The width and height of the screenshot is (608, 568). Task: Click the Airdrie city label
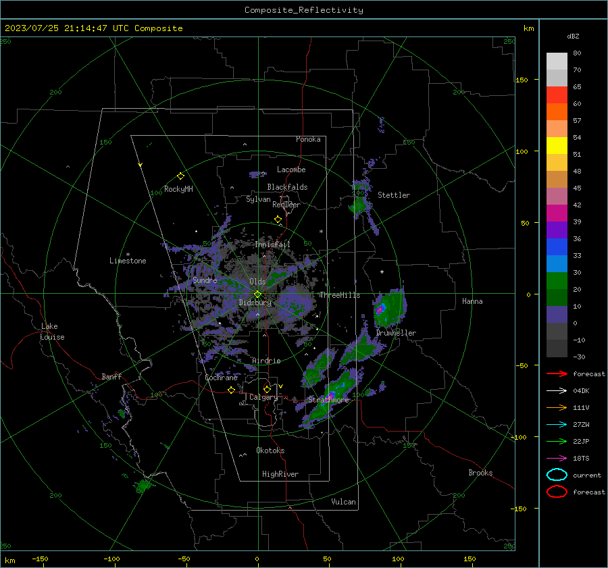coord(266,361)
